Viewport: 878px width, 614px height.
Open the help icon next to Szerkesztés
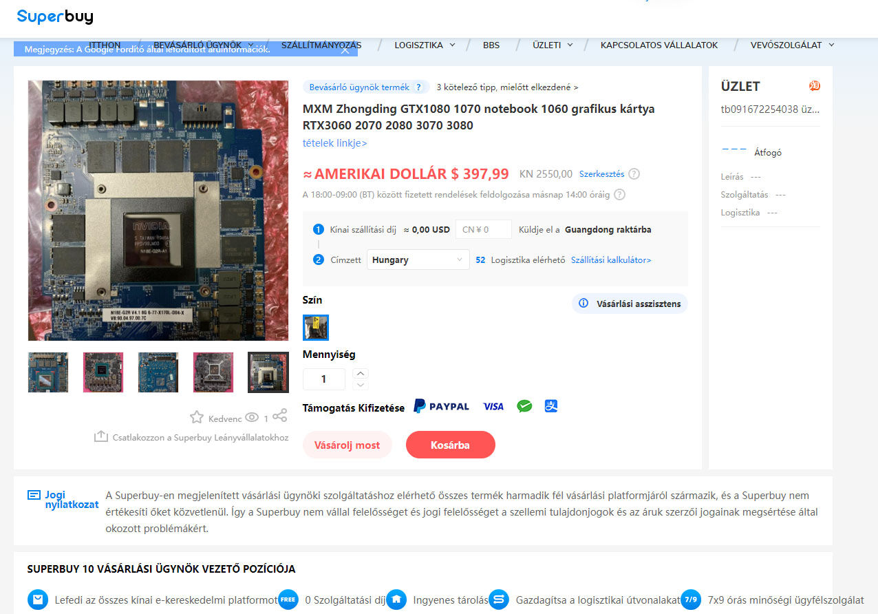click(x=634, y=174)
